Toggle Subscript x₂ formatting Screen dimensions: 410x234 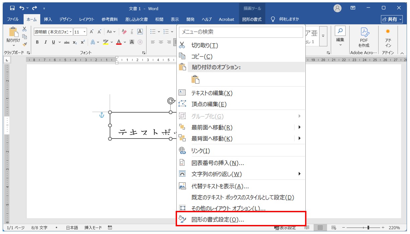pos(75,42)
